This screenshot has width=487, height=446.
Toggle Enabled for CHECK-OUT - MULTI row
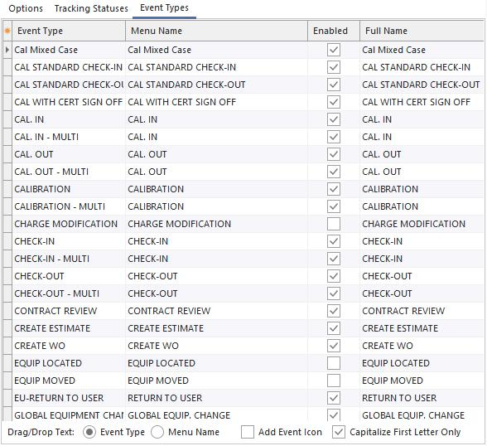(334, 293)
